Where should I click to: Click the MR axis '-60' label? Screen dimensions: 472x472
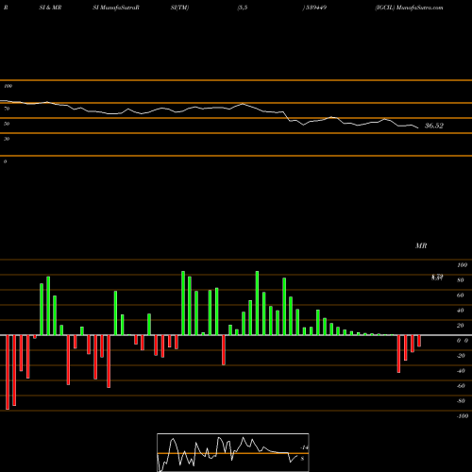(461, 386)
